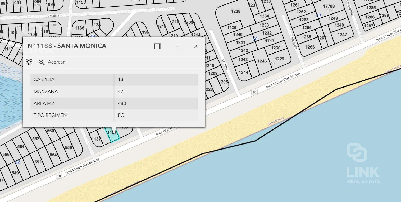Image resolution: width=401 pixels, height=202 pixels.
Task: Click parcel 17788 on the map
Action: tap(329, 6)
